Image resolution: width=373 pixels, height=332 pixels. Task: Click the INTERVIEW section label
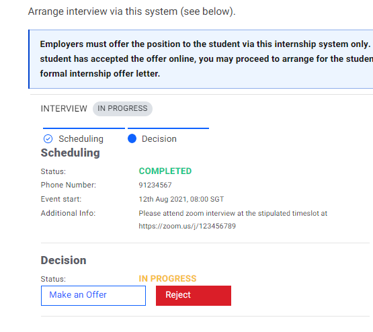tap(64, 109)
